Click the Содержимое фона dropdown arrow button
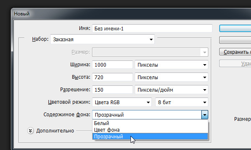This screenshot has width=251, height=150. (x=205, y=115)
